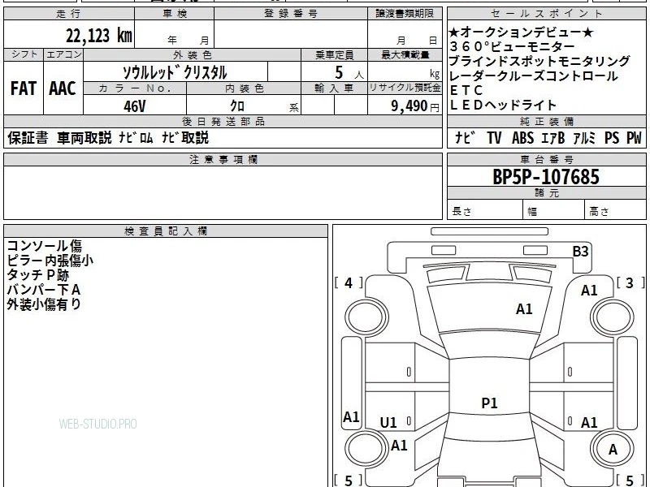The image size is (650, 487).
Task: Click the "純正装備" section header
Action: tap(546, 121)
